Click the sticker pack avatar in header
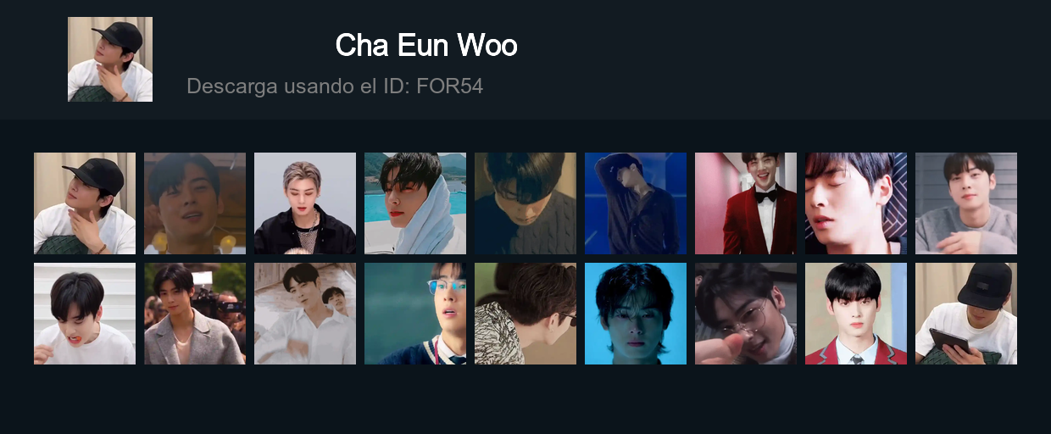 [110, 59]
